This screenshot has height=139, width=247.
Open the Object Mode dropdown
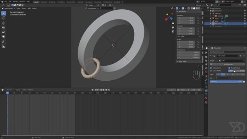(x=8, y=8)
